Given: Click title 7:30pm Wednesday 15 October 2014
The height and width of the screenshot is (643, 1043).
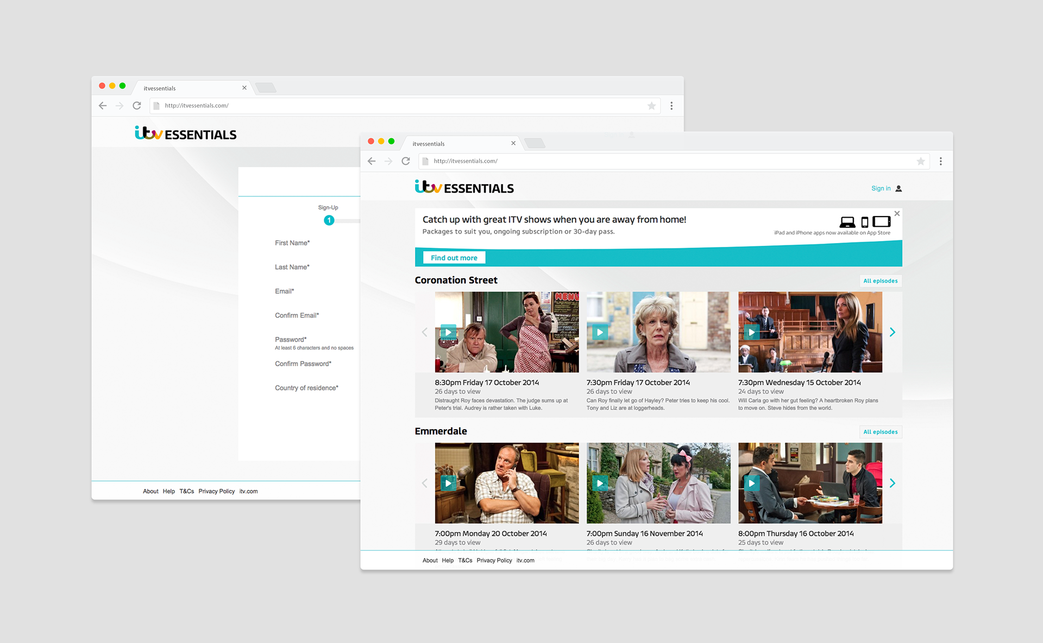Looking at the screenshot, I should [x=800, y=383].
